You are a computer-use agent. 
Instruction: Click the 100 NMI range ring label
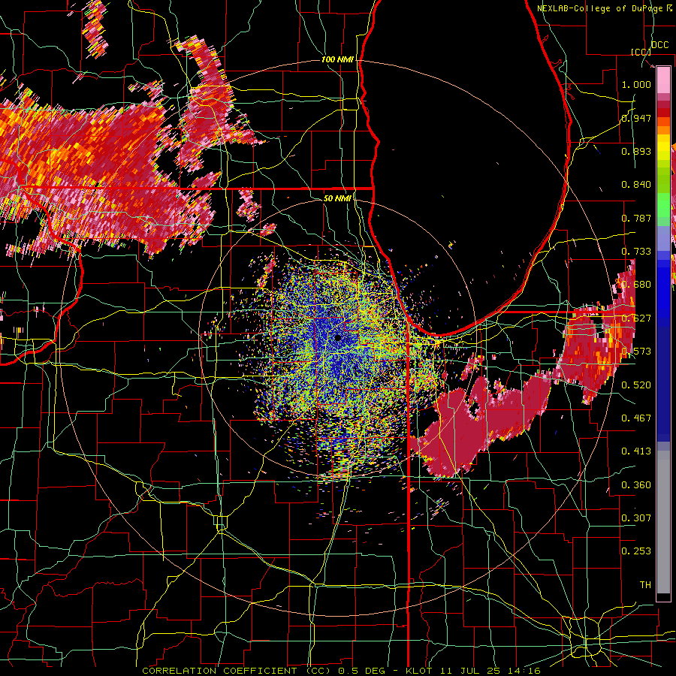tap(337, 59)
